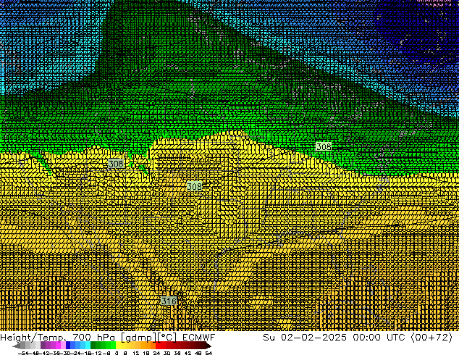Click the dark blue swatch in the temperature legend
459x355 pixels.
pos(68,345)
